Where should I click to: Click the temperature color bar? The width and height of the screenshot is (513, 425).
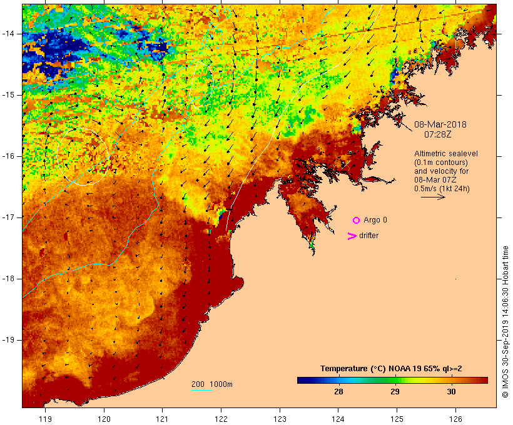click(393, 380)
